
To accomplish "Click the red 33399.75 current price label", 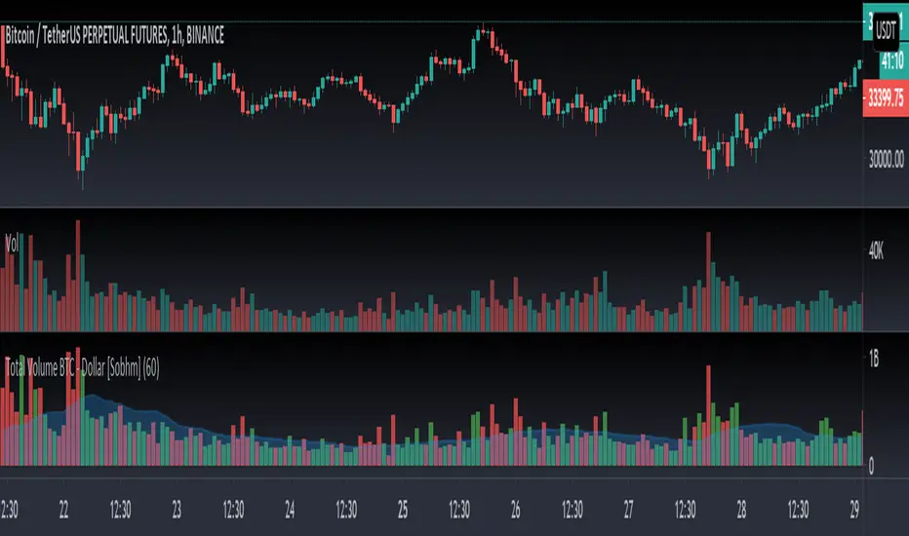I will 887,99.
